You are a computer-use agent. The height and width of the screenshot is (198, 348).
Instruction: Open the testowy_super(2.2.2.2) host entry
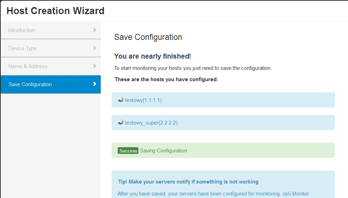pos(151,123)
